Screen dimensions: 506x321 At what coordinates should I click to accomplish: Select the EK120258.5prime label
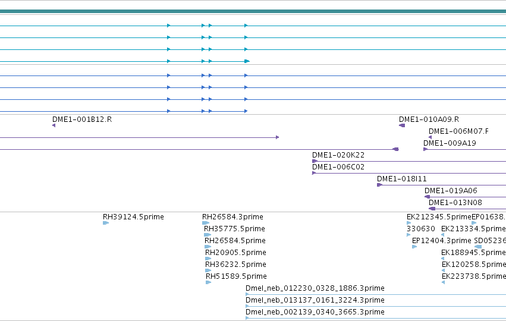pyautogui.click(x=474, y=265)
